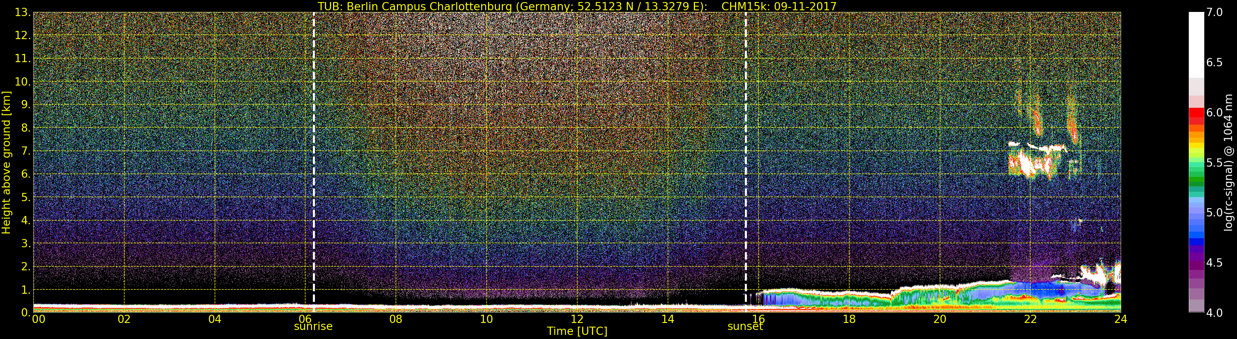This screenshot has height=339, width=1237.
Task: Click the '5.5' colorbar tick label
Action: pyautogui.click(x=1214, y=163)
